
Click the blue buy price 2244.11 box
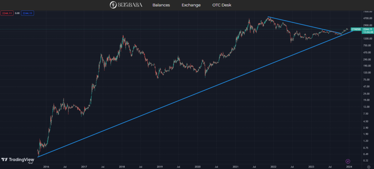(x=28, y=13)
